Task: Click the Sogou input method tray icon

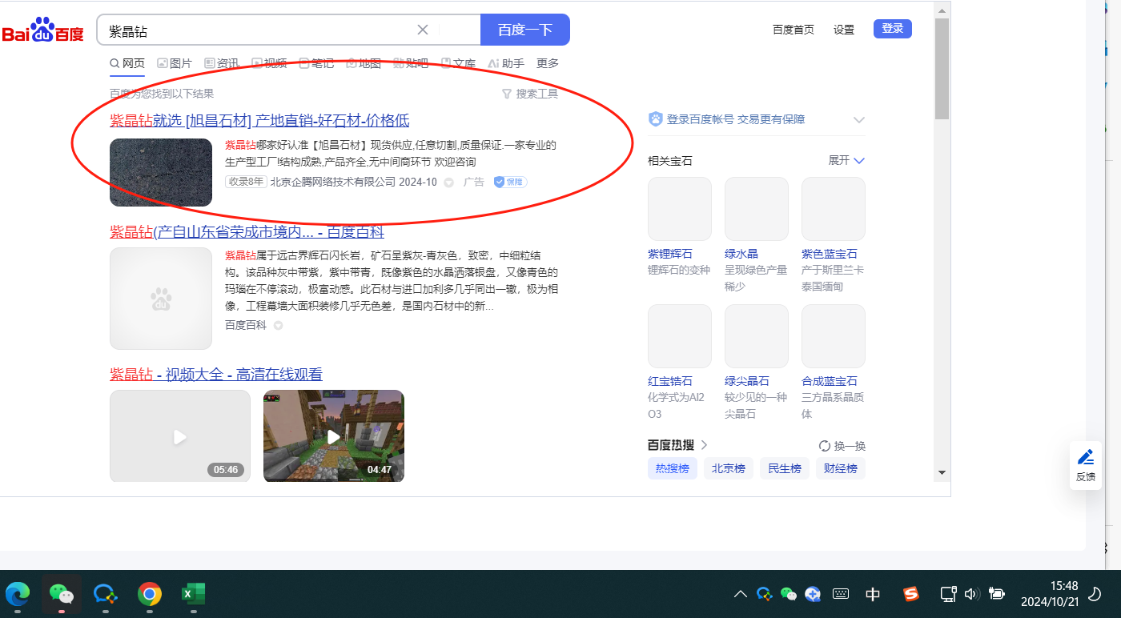Action: tap(910, 594)
